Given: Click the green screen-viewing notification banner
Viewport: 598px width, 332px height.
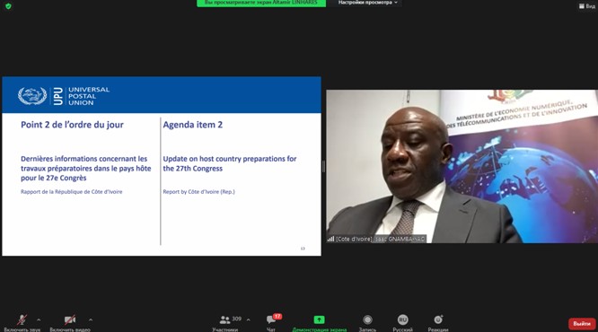Looking at the screenshot, I should (x=261, y=3).
